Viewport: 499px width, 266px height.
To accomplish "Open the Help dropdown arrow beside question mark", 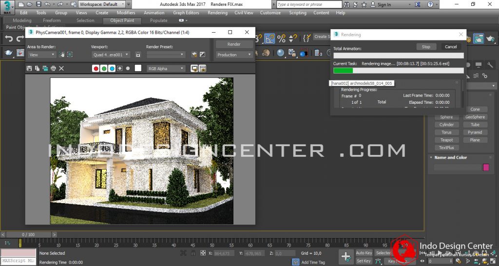I will [437, 4].
